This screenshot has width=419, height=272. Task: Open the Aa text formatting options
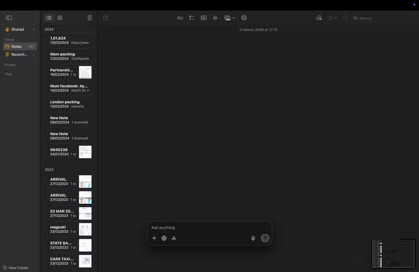pos(180,18)
